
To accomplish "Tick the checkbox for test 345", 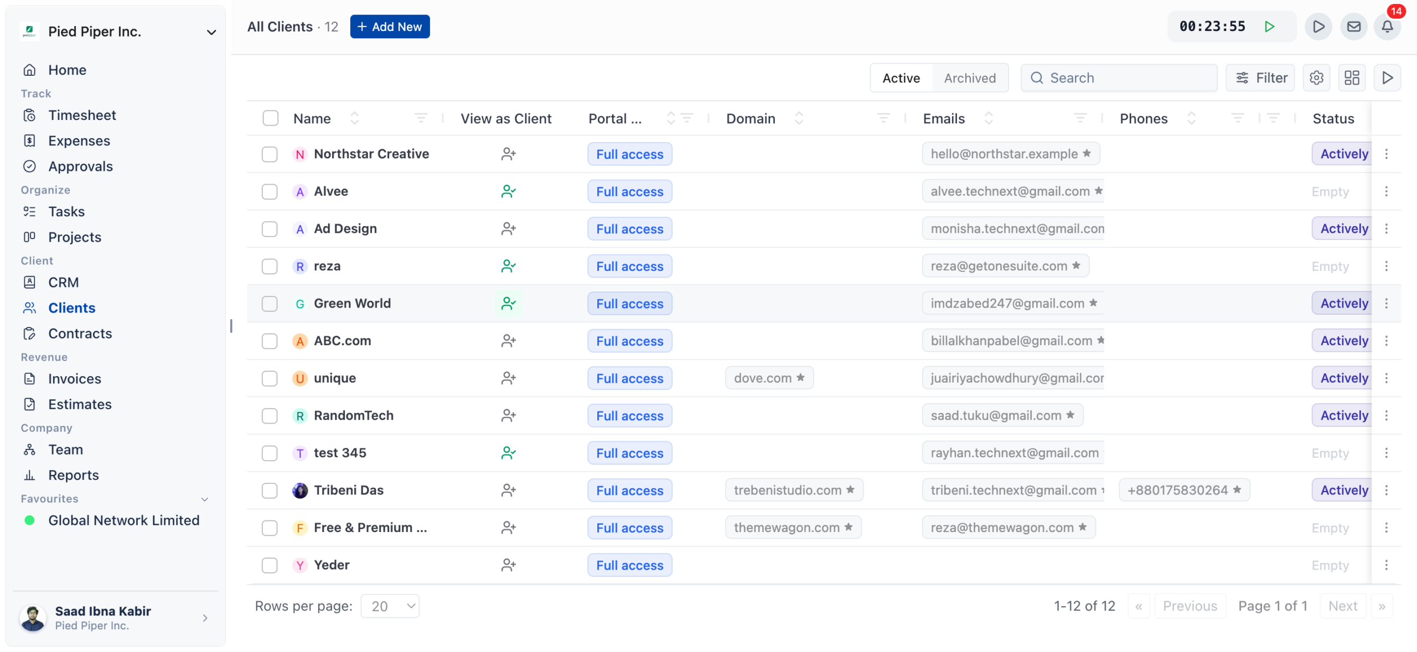I will click(270, 453).
